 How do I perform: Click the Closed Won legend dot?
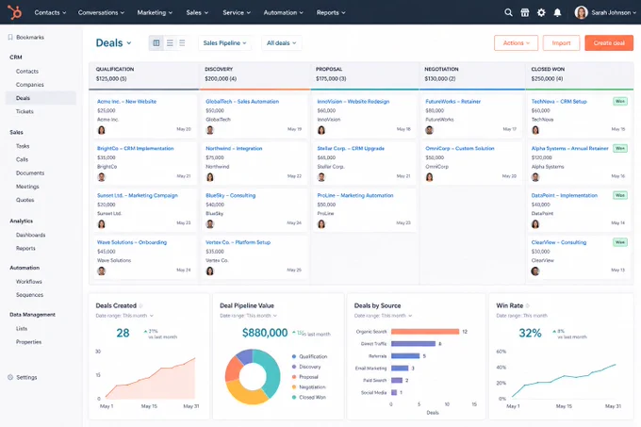click(x=294, y=397)
